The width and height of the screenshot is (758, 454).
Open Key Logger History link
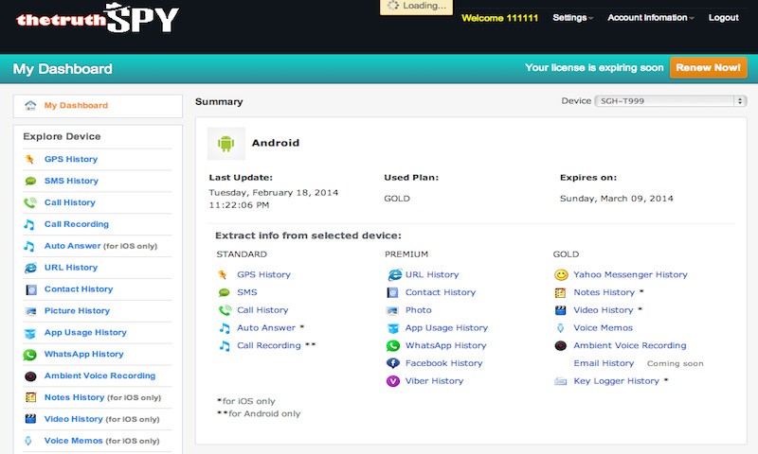tap(616, 381)
